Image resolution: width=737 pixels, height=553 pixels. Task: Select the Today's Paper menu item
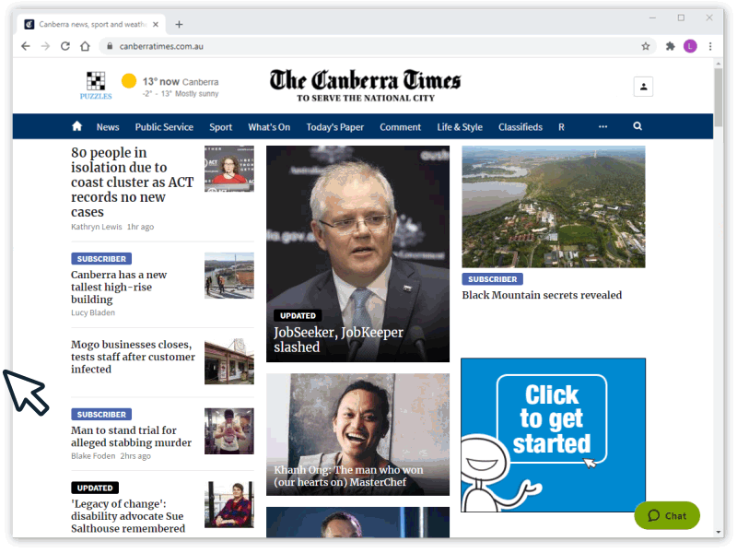(335, 127)
